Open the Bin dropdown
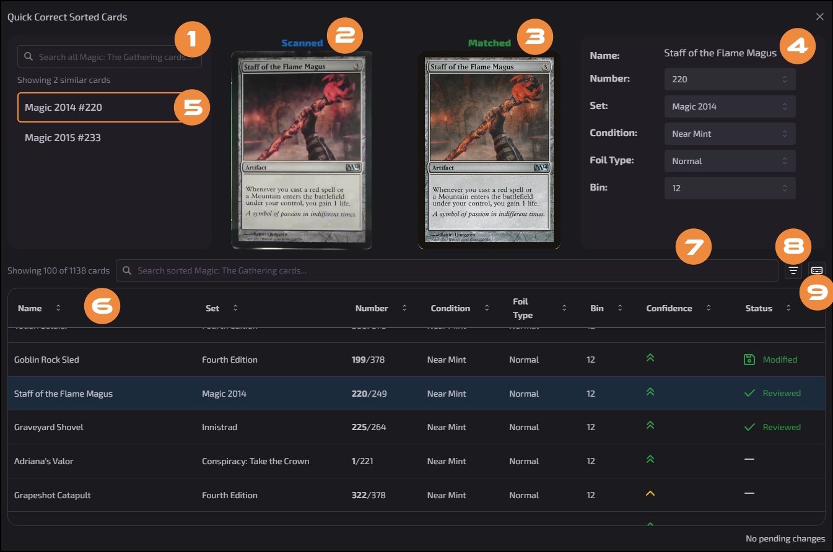 (730, 188)
